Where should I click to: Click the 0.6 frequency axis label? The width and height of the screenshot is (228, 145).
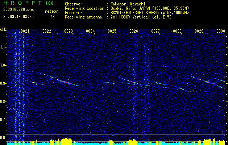click(3, 138)
